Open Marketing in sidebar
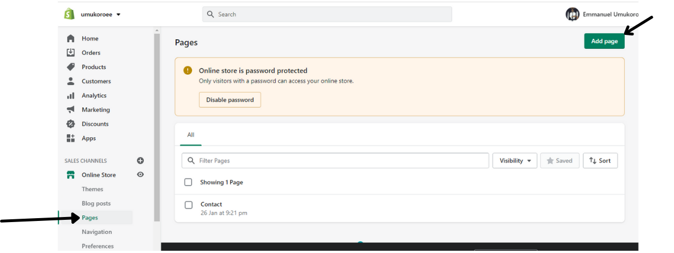The image size is (674, 253). coord(95,110)
